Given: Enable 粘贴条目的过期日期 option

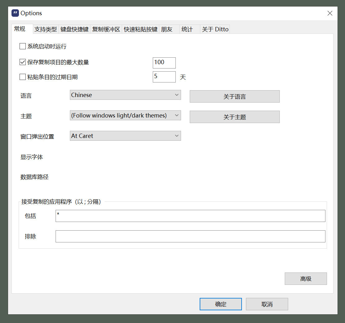Looking at the screenshot, I should [22, 77].
